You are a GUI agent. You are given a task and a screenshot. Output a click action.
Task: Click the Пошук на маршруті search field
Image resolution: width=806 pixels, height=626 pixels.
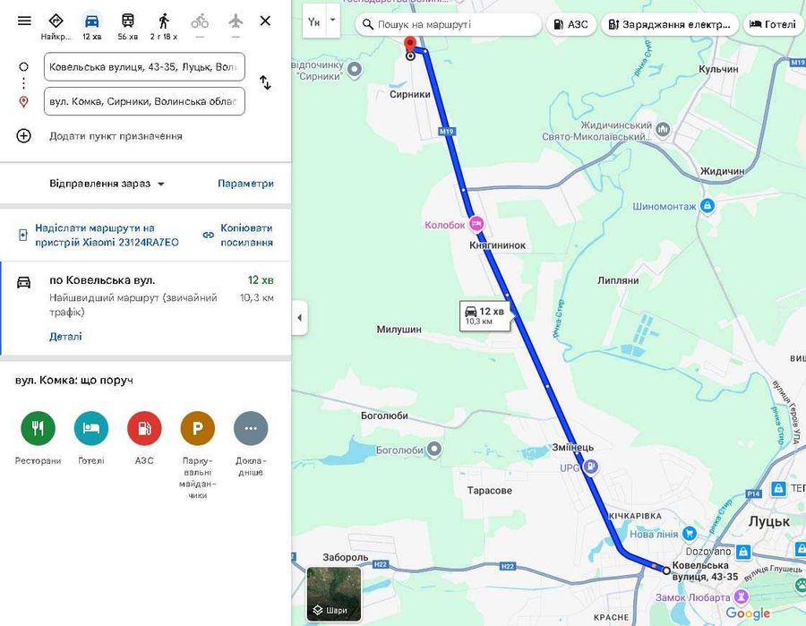click(449, 24)
